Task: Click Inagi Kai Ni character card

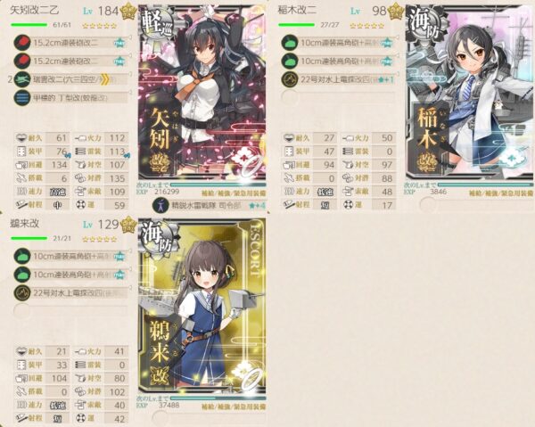Action: pyautogui.click(x=469, y=92)
